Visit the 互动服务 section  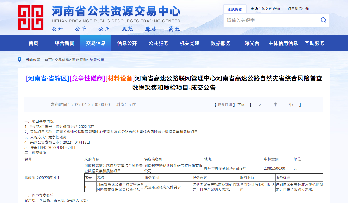pyautogui.click(x=314, y=43)
